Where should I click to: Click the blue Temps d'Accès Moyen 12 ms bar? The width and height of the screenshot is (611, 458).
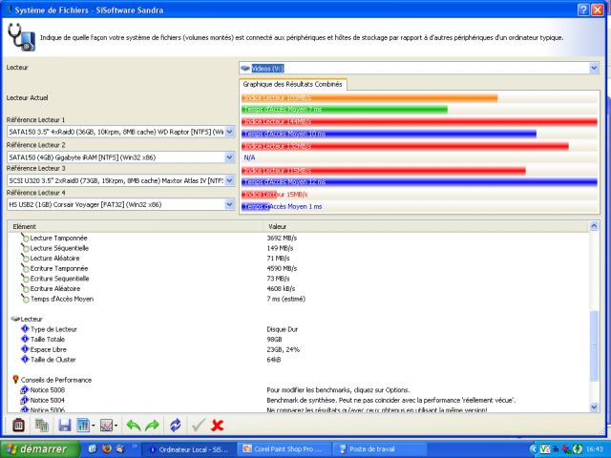coord(419,182)
